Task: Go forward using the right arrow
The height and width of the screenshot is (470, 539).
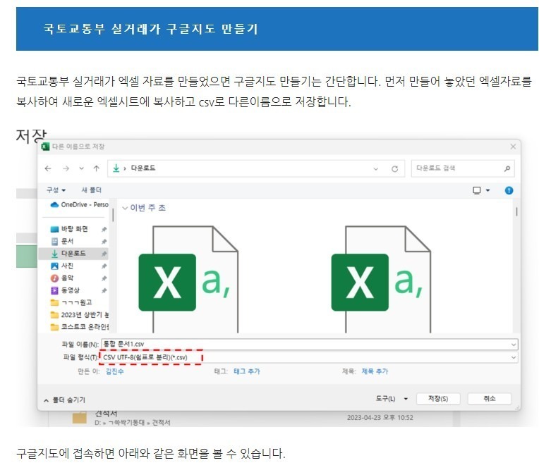Action: coord(66,168)
